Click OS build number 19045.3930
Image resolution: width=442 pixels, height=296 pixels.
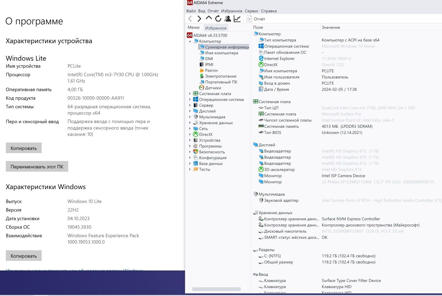click(79, 227)
